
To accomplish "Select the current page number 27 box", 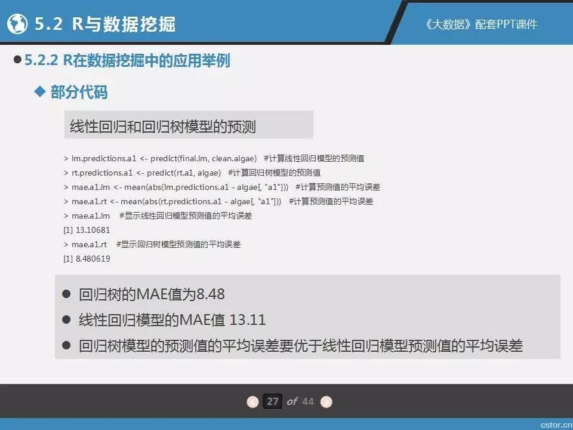I will (273, 401).
